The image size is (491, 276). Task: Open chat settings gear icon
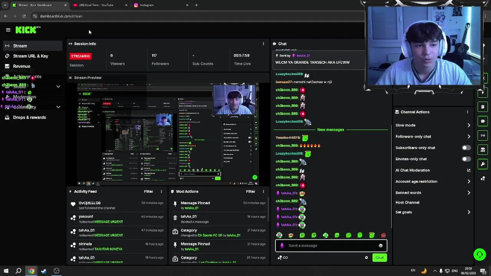tap(366, 258)
